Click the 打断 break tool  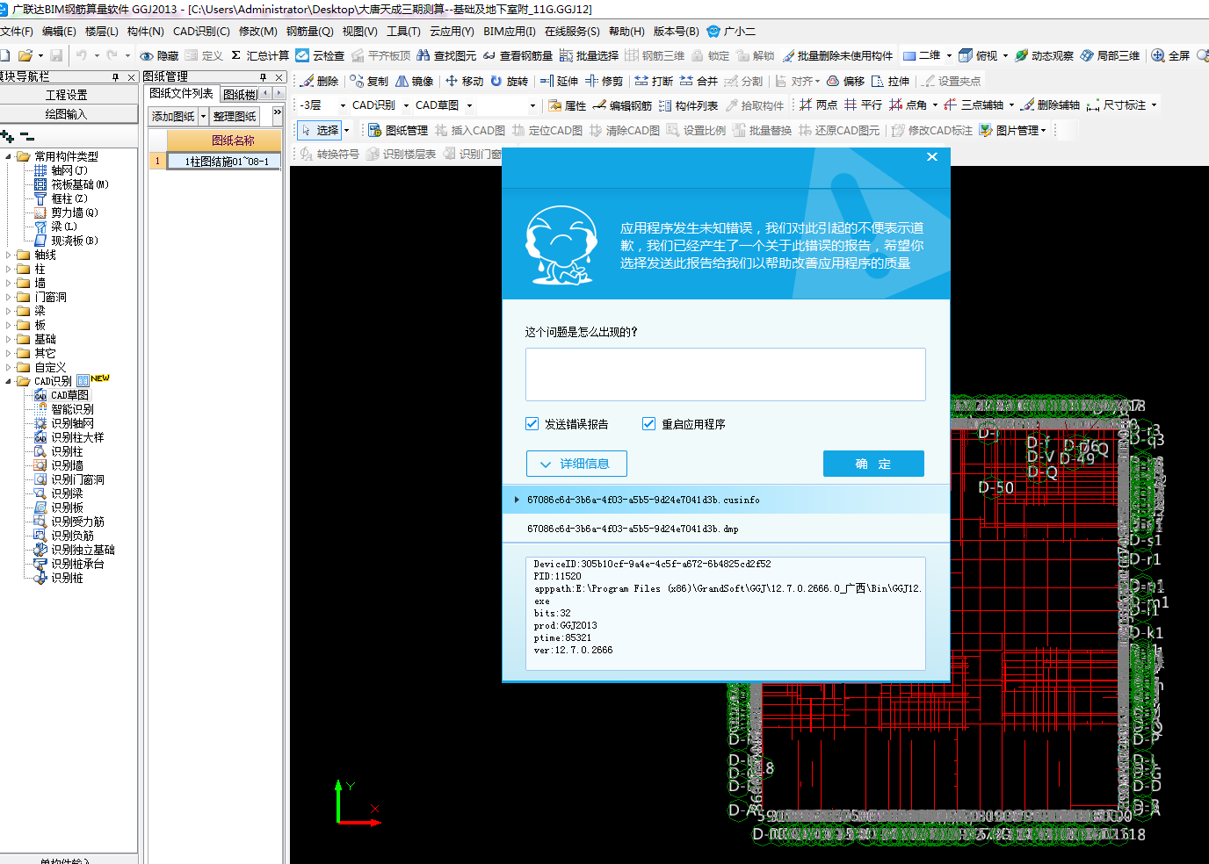click(654, 81)
